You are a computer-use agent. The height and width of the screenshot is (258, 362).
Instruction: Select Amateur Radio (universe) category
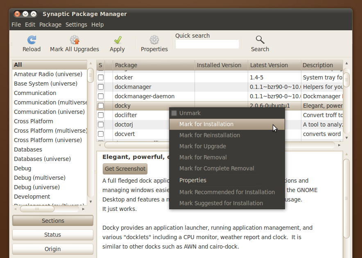[50, 74]
